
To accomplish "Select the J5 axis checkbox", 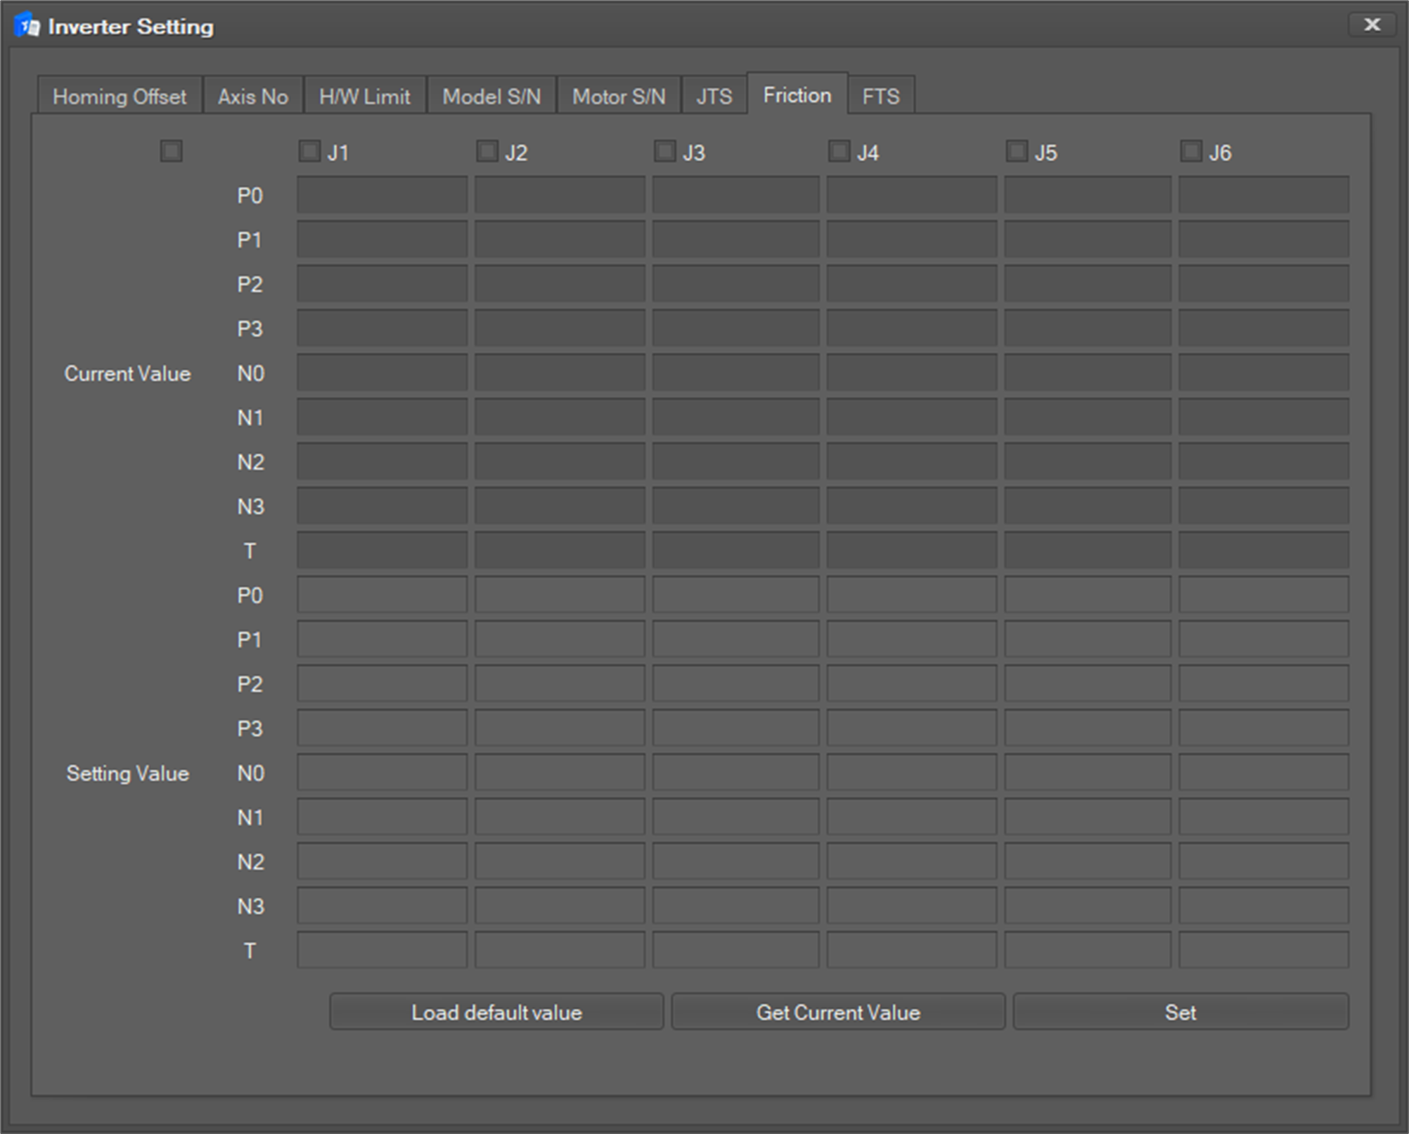I will tap(1017, 151).
